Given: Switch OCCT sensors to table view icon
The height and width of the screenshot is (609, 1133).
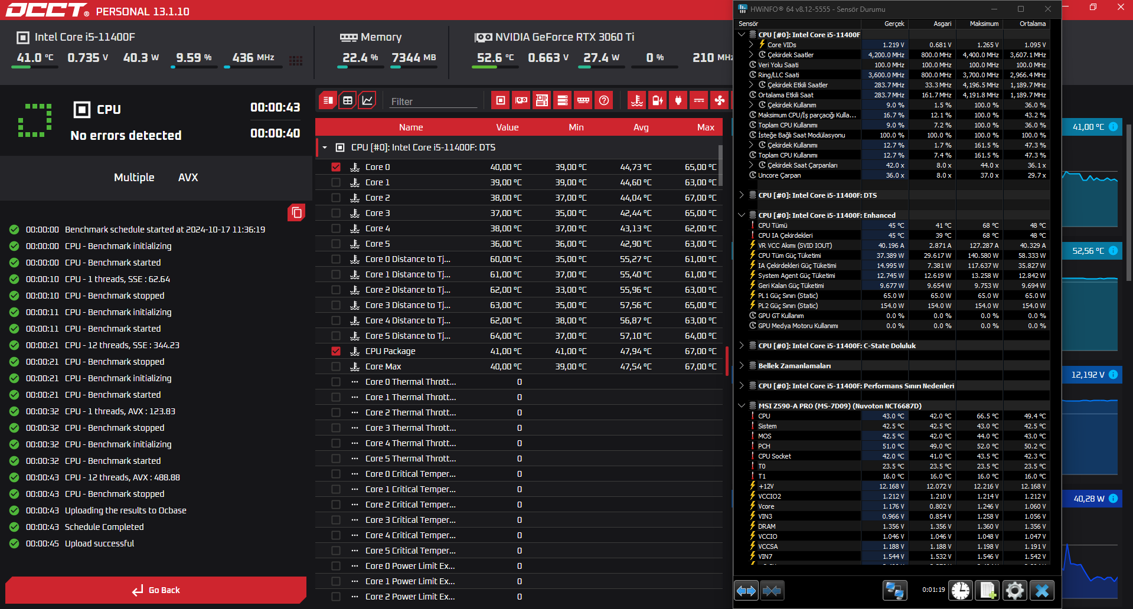Looking at the screenshot, I should pos(348,100).
